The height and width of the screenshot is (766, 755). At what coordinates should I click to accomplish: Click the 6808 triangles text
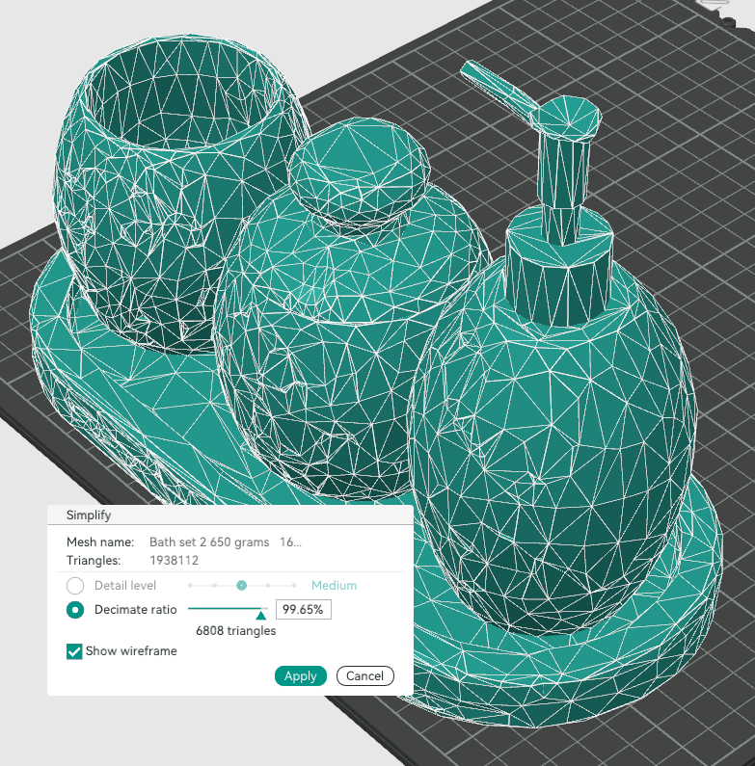(235, 631)
